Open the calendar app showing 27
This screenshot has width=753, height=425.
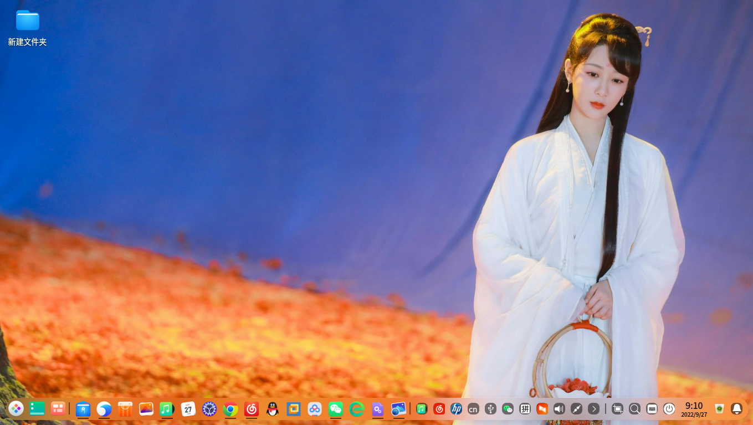pyautogui.click(x=188, y=409)
